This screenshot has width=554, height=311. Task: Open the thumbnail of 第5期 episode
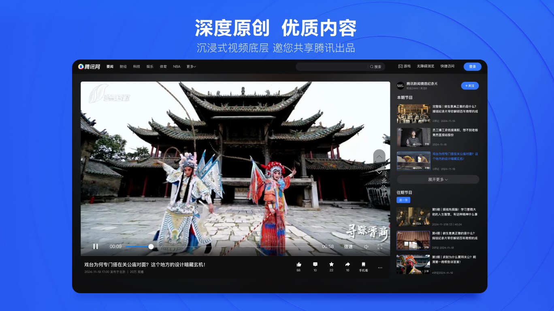[413, 217]
